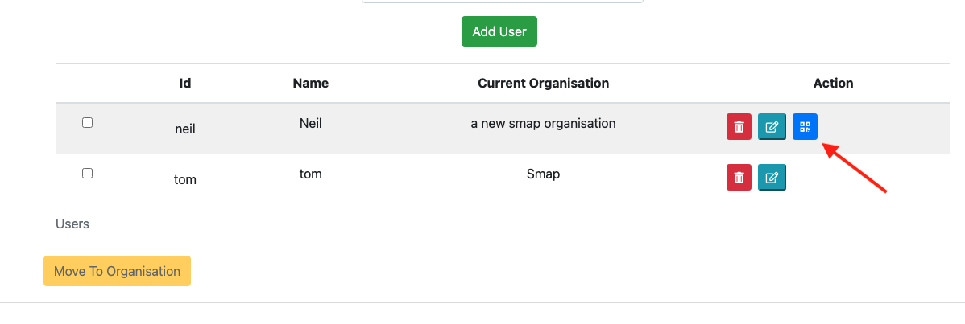965x324 pixels.
Task: Select tom in the Id column
Action: [185, 179]
